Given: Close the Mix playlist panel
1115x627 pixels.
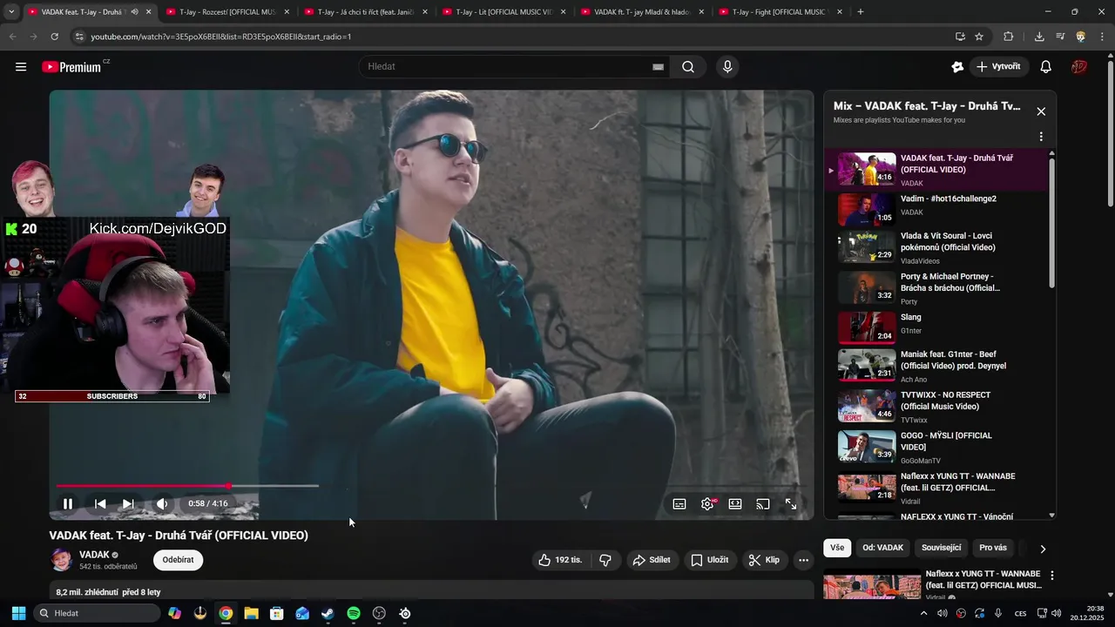Looking at the screenshot, I should (1041, 111).
